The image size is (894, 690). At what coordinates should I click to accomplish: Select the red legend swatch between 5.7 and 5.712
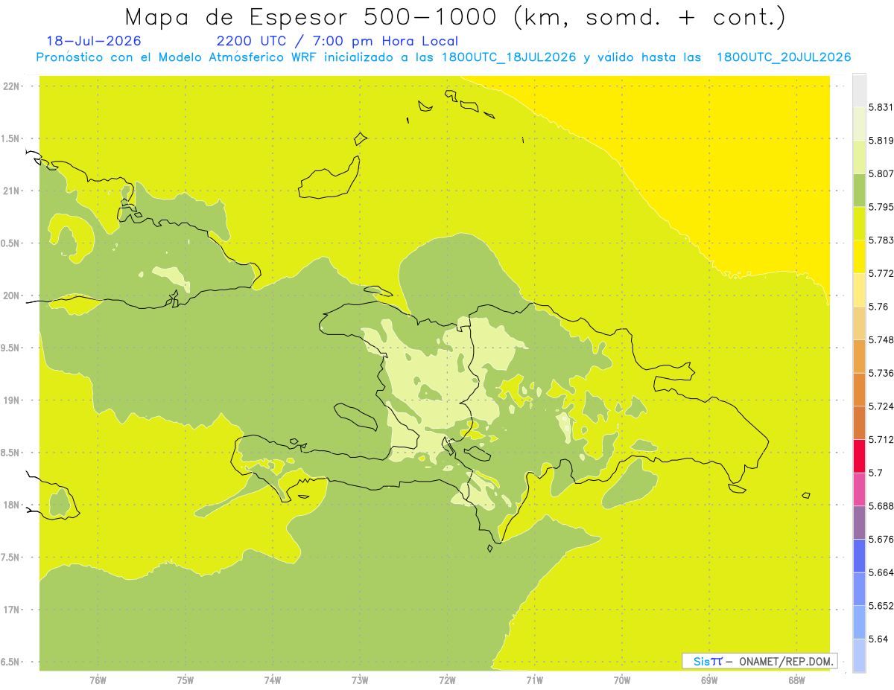tap(859, 456)
